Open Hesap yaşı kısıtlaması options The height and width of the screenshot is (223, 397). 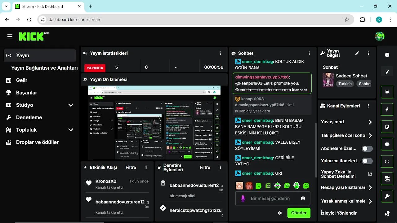click(346, 188)
